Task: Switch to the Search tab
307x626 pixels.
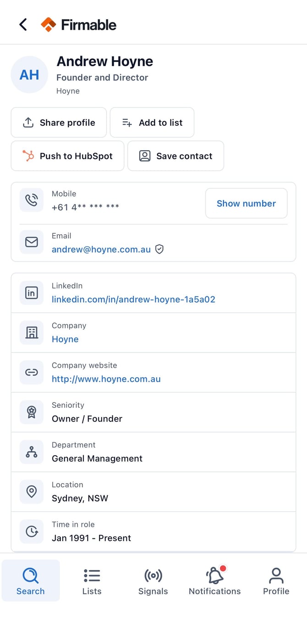Action: point(31,581)
